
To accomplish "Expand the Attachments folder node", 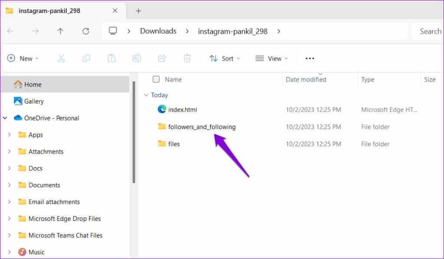I will tap(10, 152).
